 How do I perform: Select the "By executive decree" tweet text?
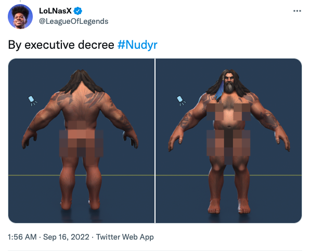point(61,45)
